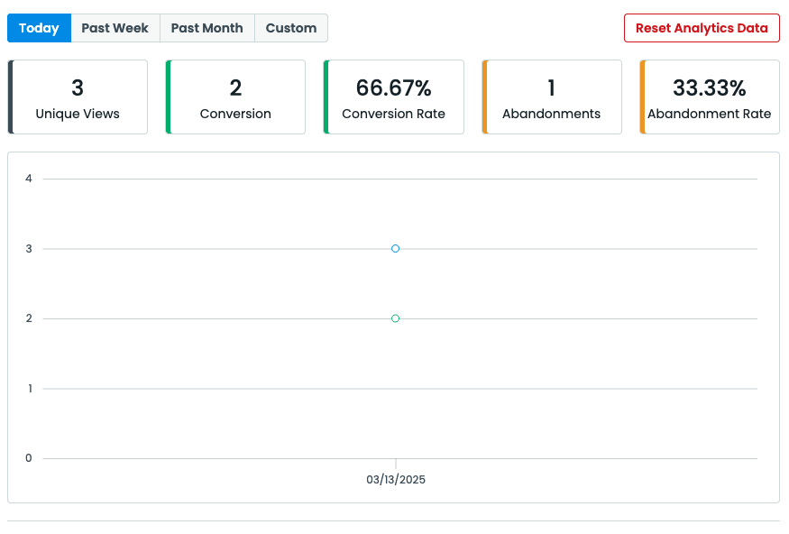The width and height of the screenshot is (789, 534).
Task: Click the y-axis label 0
Action: click(x=29, y=458)
